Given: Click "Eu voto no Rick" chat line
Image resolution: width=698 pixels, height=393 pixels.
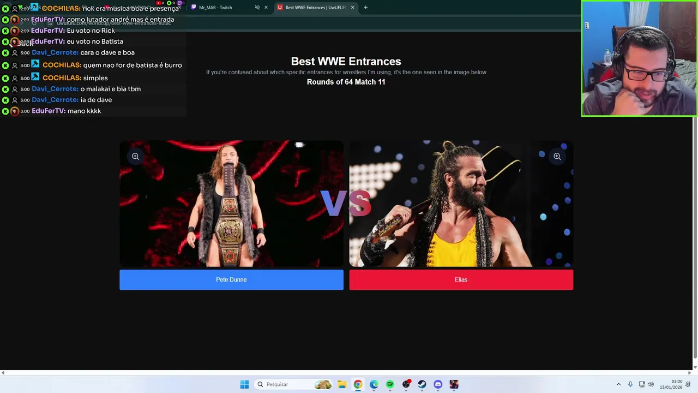Looking at the screenshot, I should (x=91, y=31).
